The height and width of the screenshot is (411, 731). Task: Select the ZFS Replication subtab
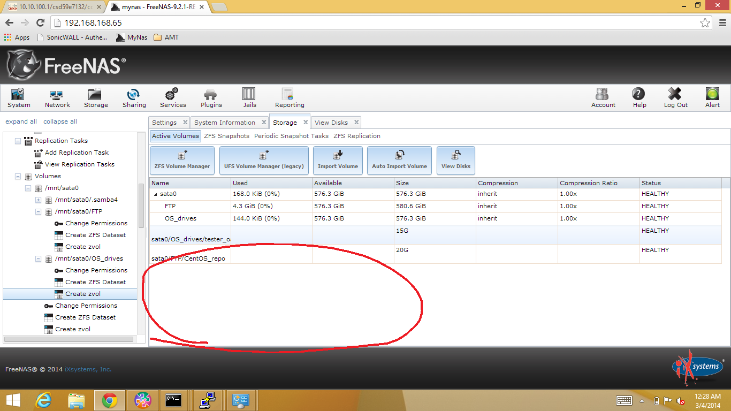tap(357, 136)
